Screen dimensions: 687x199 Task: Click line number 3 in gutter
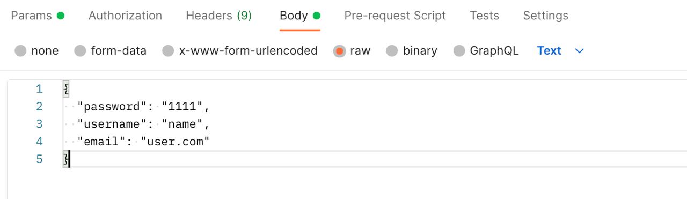click(x=39, y=124)
